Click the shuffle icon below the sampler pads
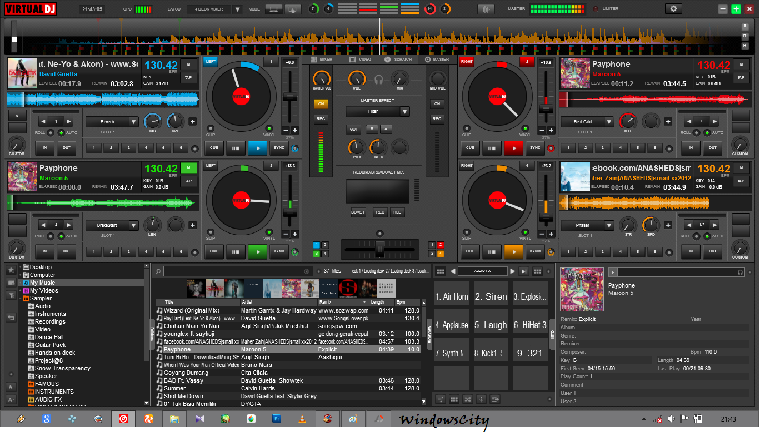Image resolution: width=760 pixels, height=436 pixels. [467, 399]
